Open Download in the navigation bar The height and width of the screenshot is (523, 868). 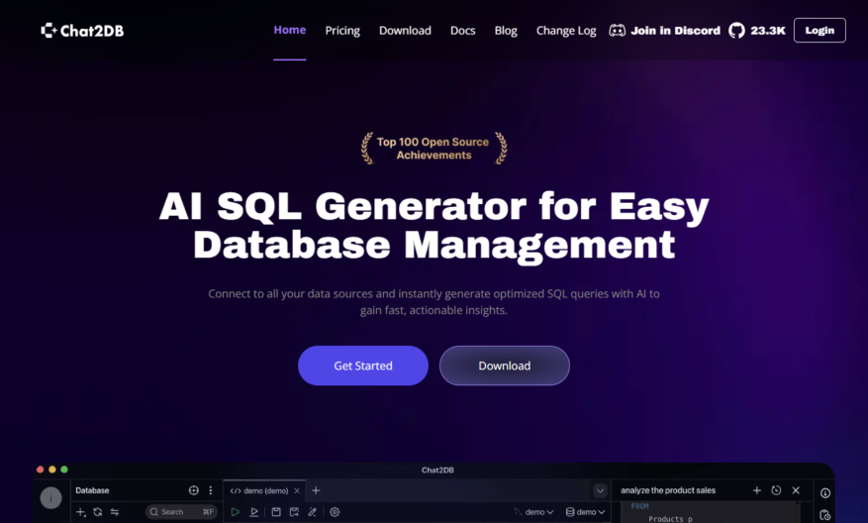(x=405, y=31)
